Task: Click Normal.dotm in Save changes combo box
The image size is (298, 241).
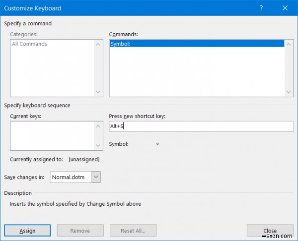Action: tap(71, 177)
